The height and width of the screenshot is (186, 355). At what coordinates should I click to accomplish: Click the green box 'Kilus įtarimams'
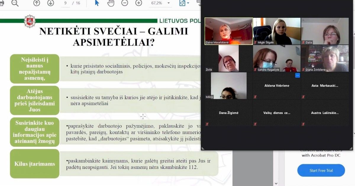35,164
